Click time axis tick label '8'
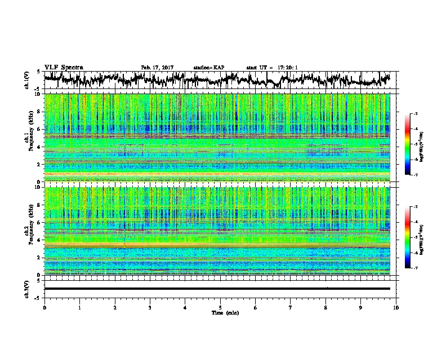The height and width of the screenshot is (345, 446). (x=325, y=308)
